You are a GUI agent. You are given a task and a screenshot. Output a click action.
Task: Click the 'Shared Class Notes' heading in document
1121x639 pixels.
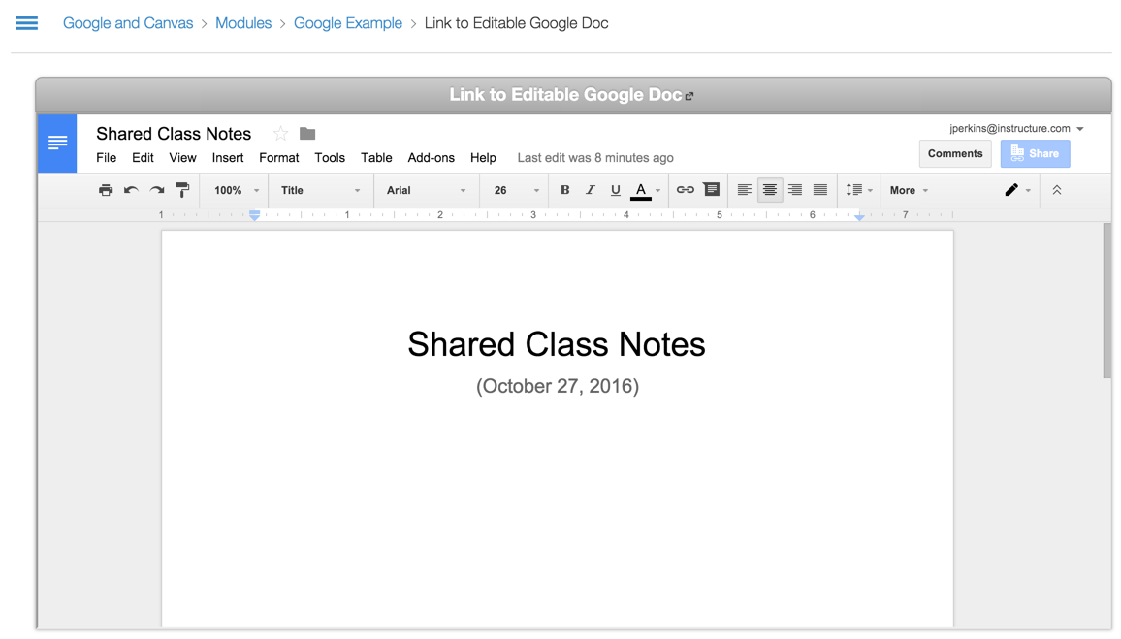(557, 344)
